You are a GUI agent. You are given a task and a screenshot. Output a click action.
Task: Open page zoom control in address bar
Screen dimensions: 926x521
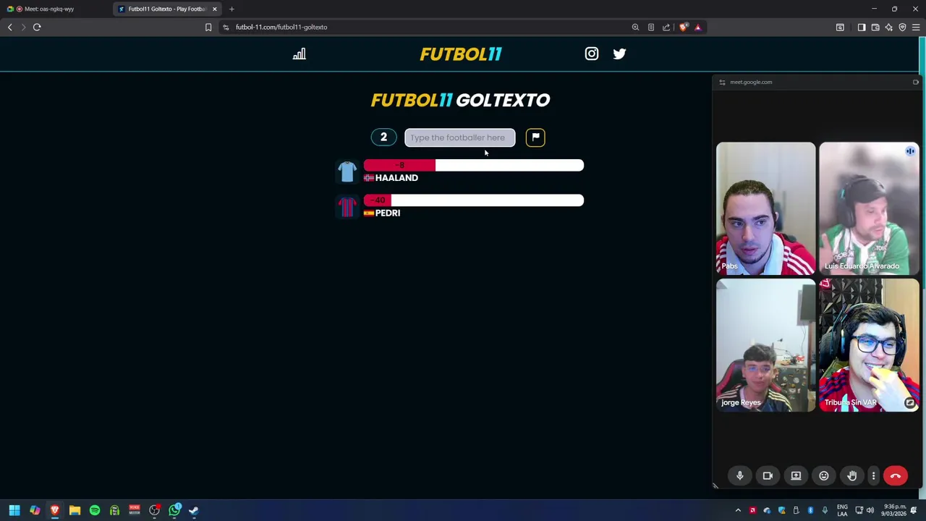pyautogui.click(x=635, y=27)
